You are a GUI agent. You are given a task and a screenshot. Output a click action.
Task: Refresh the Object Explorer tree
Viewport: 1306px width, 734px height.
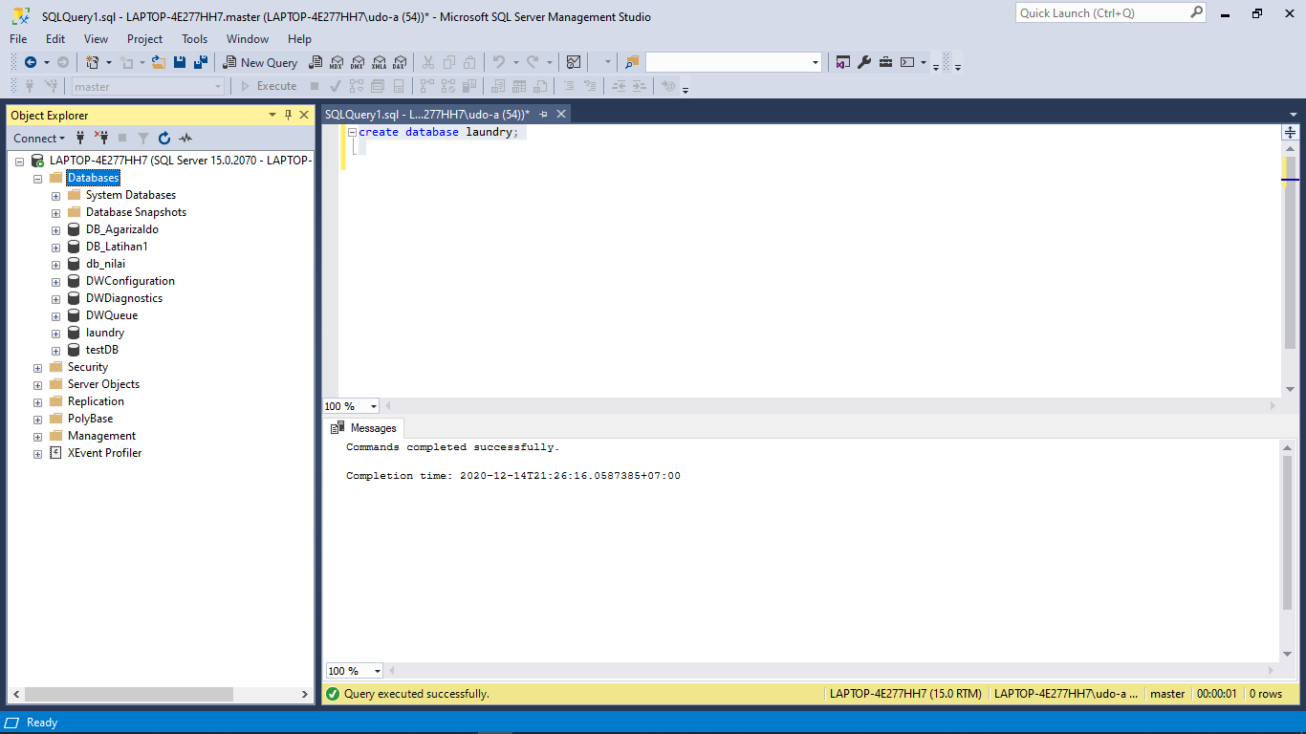164,138
